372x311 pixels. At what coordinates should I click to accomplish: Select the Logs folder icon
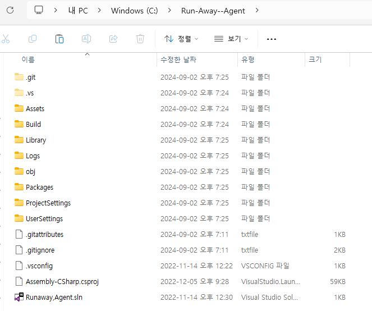[19, 155]
